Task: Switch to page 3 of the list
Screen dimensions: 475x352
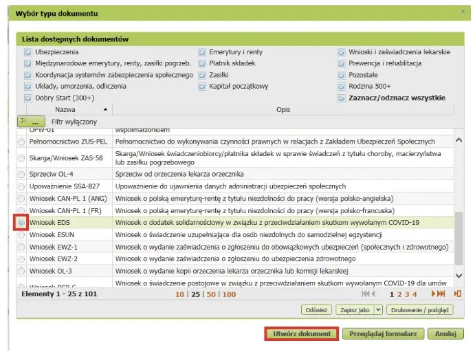Action: (407, 294)
